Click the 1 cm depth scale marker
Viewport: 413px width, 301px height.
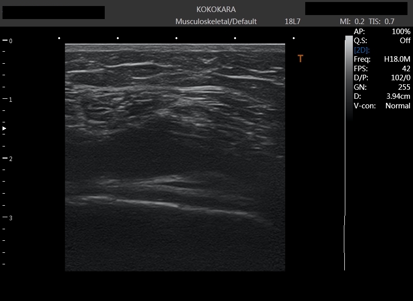coord(8,99)
